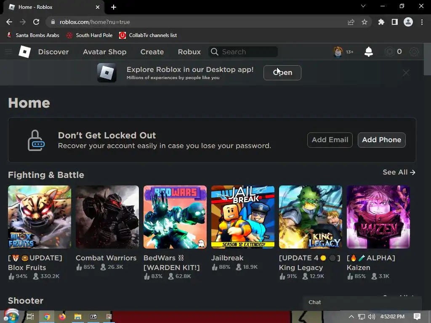Image resolution: width=431 pixels, height=323 pixels.
Task: Click the Roblox search field
Action: 243,52
